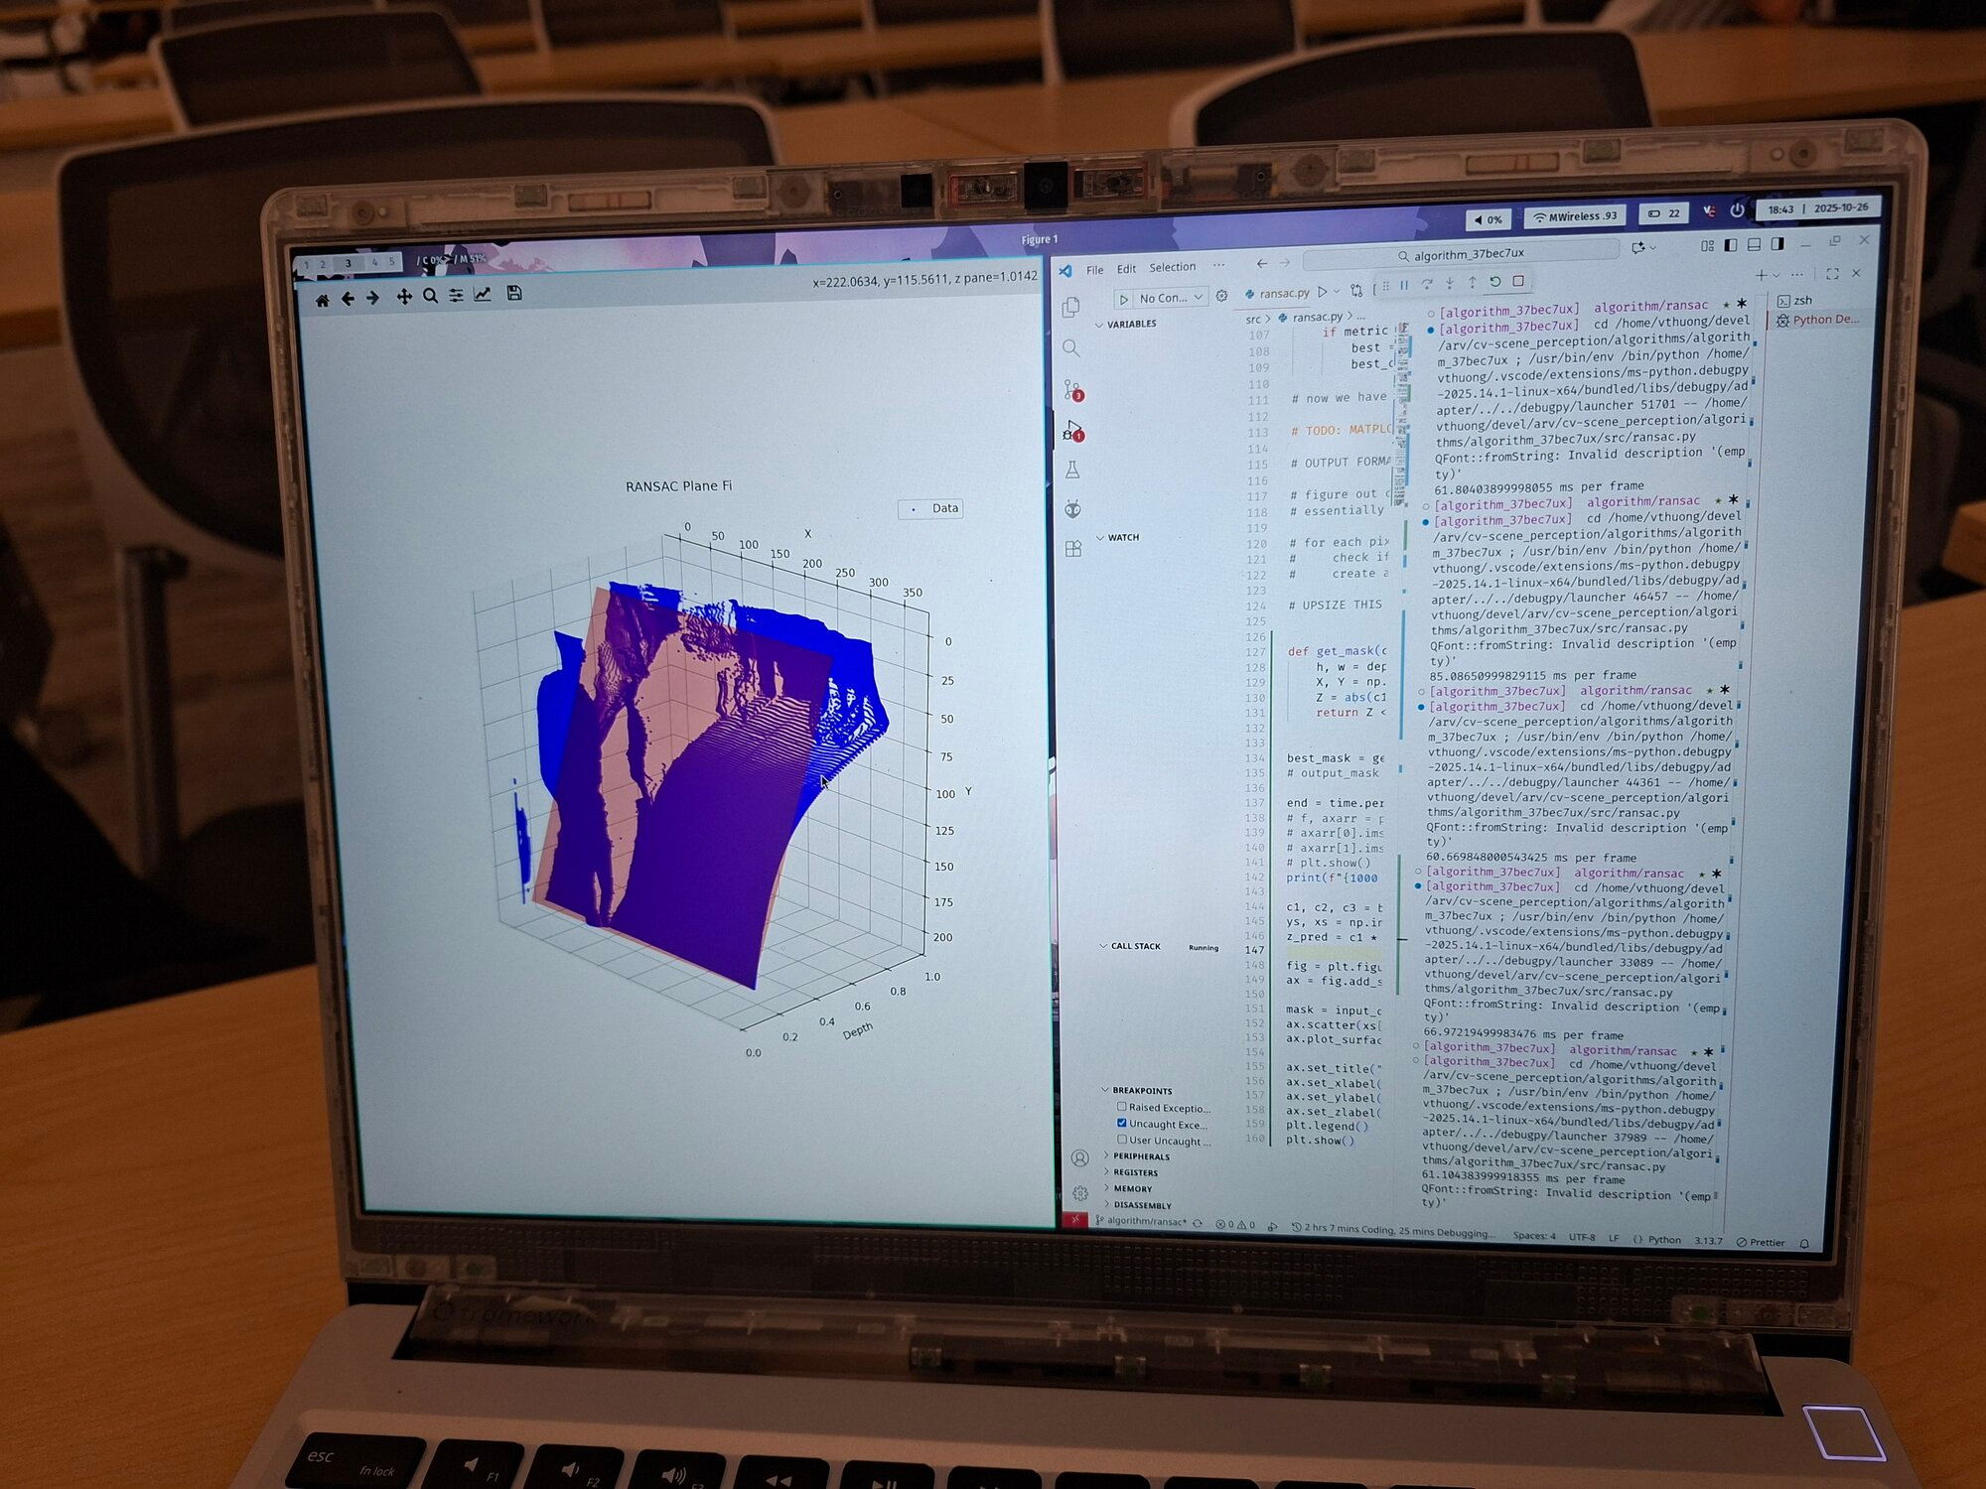Click Step Into in the debug toolbar

click(x=1450, y=283)
